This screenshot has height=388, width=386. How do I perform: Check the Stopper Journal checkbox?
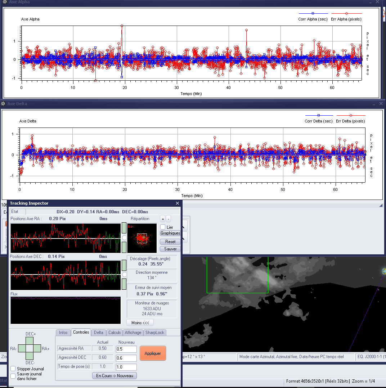(13, 369)
